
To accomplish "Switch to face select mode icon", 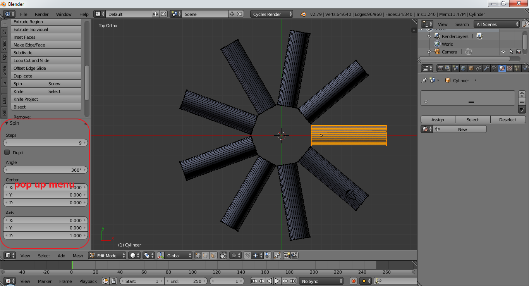I will tap(213, 255).
